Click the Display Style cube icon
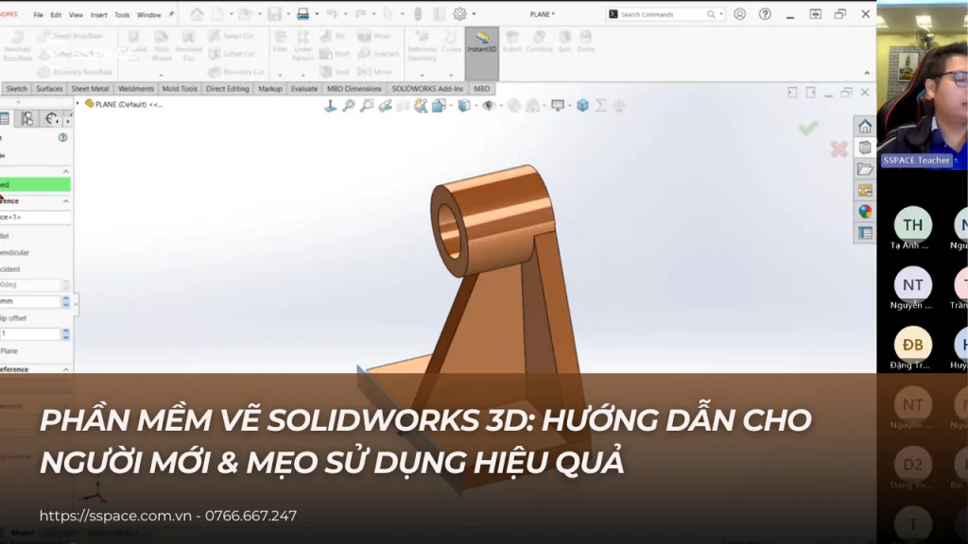This screenshot has width=968, height=544. click(x=463, y=106)
